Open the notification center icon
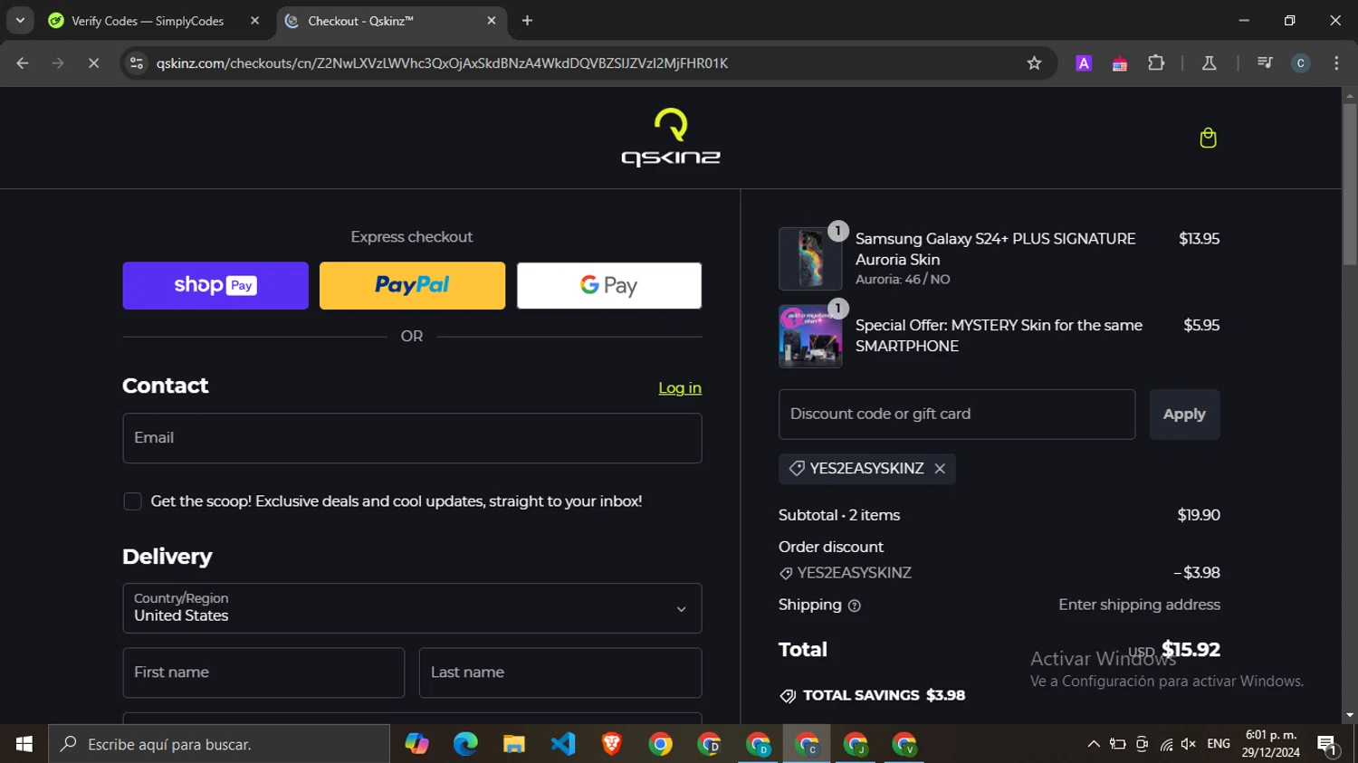Viewport: 1358px width, 763px height. (1328, 745)
